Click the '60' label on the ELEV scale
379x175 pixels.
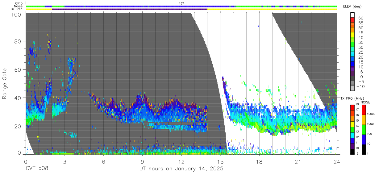(360, 18)
